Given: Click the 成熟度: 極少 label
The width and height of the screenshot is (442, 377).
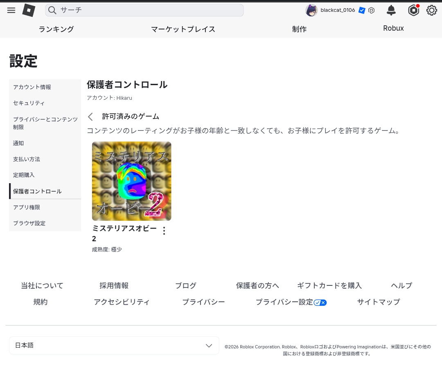Looking at the screenshot, I should click(x=107, y=249).
